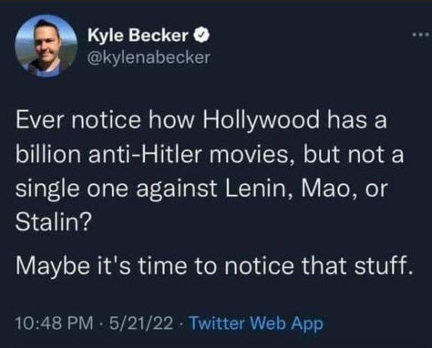Click the words Ever notice starting the tweet
Screen dimensions: 432x348
pos(78,119)
